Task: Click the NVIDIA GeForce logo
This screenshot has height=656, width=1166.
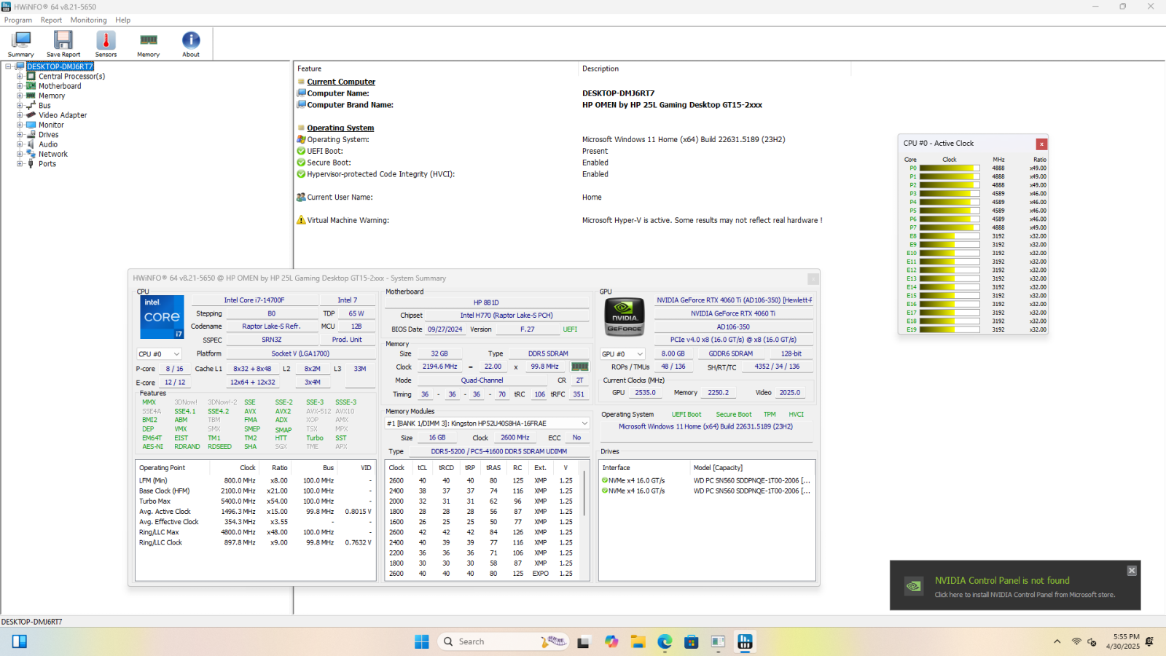Action: (625, 317)
